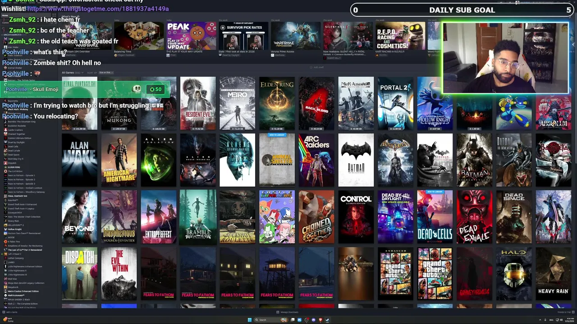Image resolution: width=577 pixels, height=324 pixels.
Task: Select the Dead by Daylight cover
Action: point(395,217)
